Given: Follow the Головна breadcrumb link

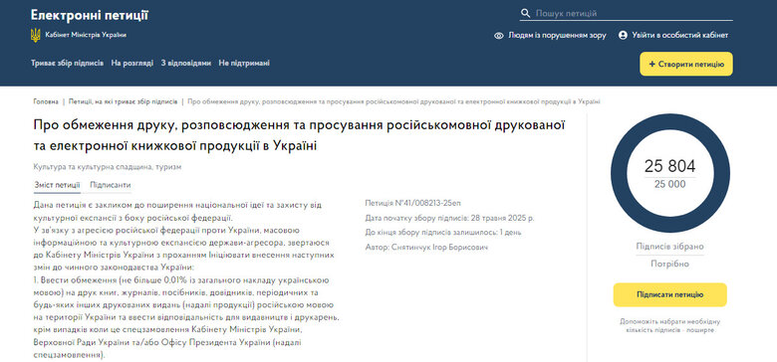Looking at the screenshot, I should (46, 101).
